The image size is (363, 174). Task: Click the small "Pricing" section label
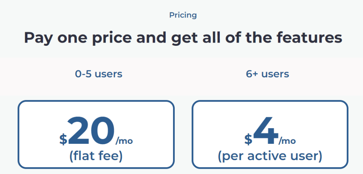coord(183,15)
